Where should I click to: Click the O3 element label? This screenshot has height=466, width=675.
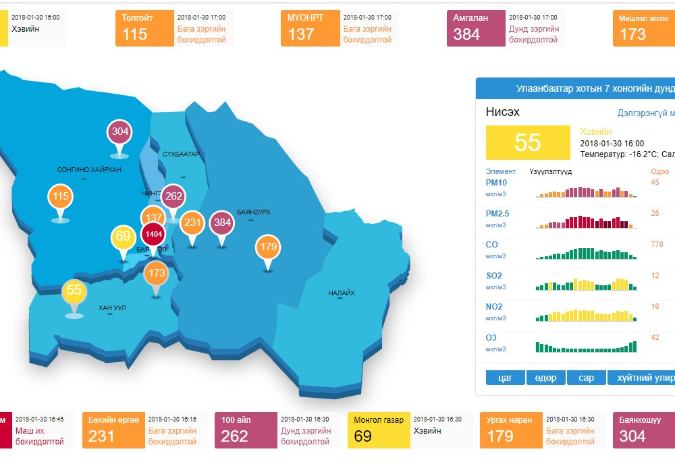491,337
